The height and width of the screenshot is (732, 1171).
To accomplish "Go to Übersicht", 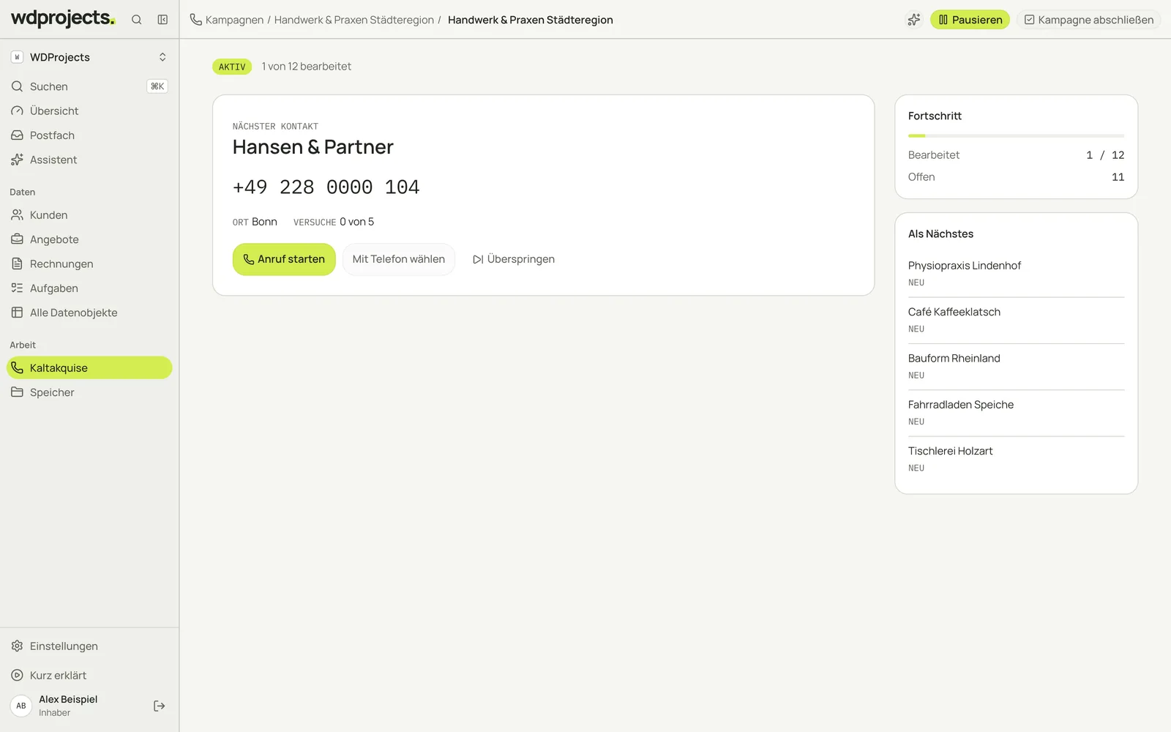I will tap(89, 111).
